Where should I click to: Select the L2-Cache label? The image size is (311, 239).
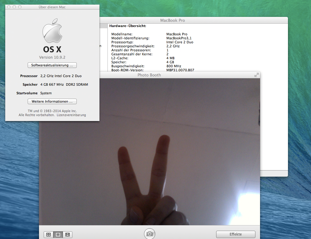tap(120, 58)
